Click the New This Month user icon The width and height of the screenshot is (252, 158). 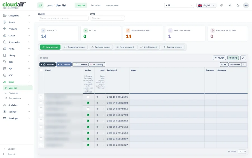click(170, 30)
